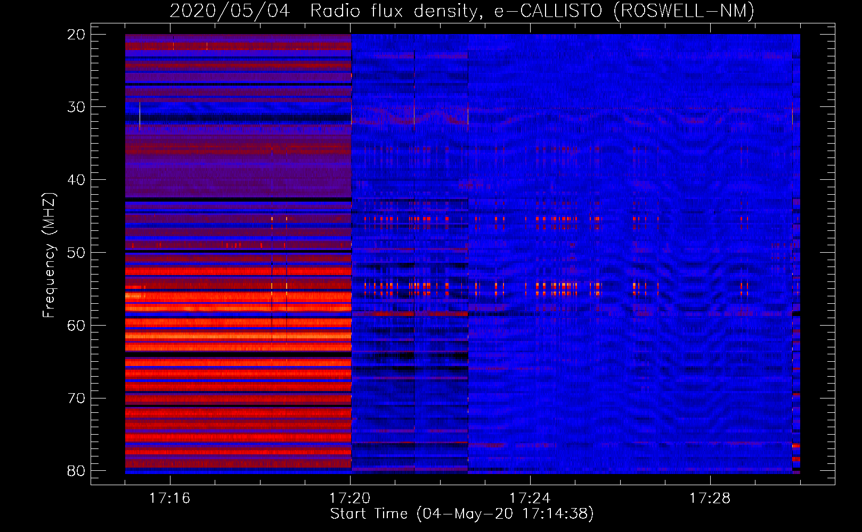Click the 'Frequency (MHZ)' y-axis label
The height and width of the screenshot is (532, 862).
49,255
